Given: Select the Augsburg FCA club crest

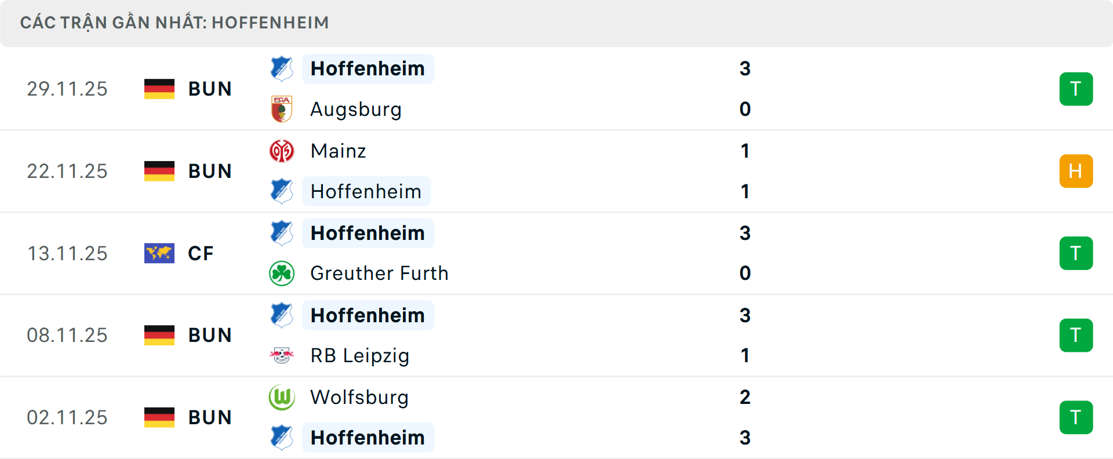Looking at the screenshot, I should [282, 109].
